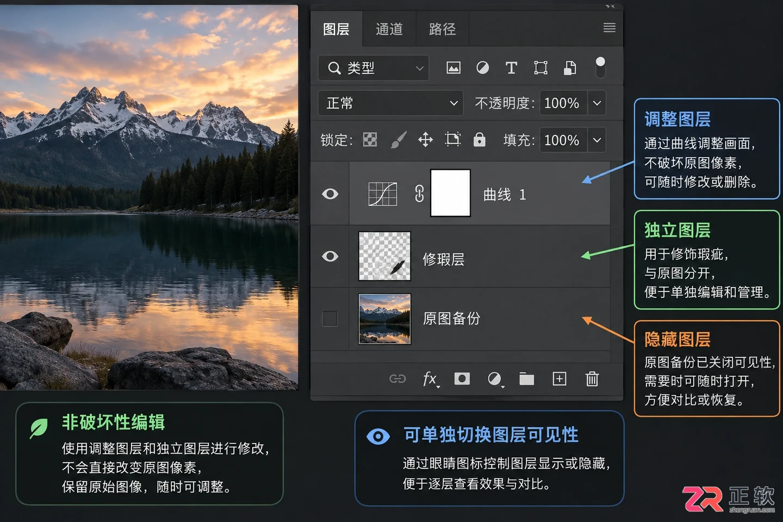Click opacity 100% value field
Viewport: 783px width, 522px height.
point(563,103)
